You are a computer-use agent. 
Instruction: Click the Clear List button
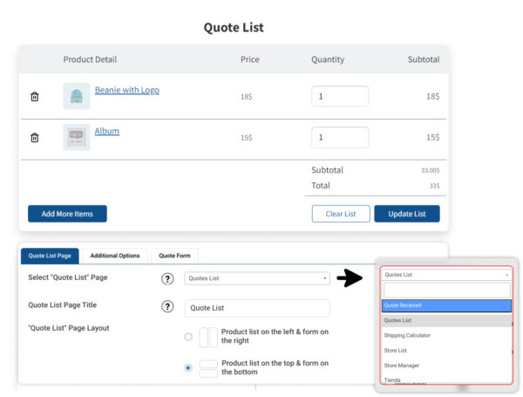point(341,214)
